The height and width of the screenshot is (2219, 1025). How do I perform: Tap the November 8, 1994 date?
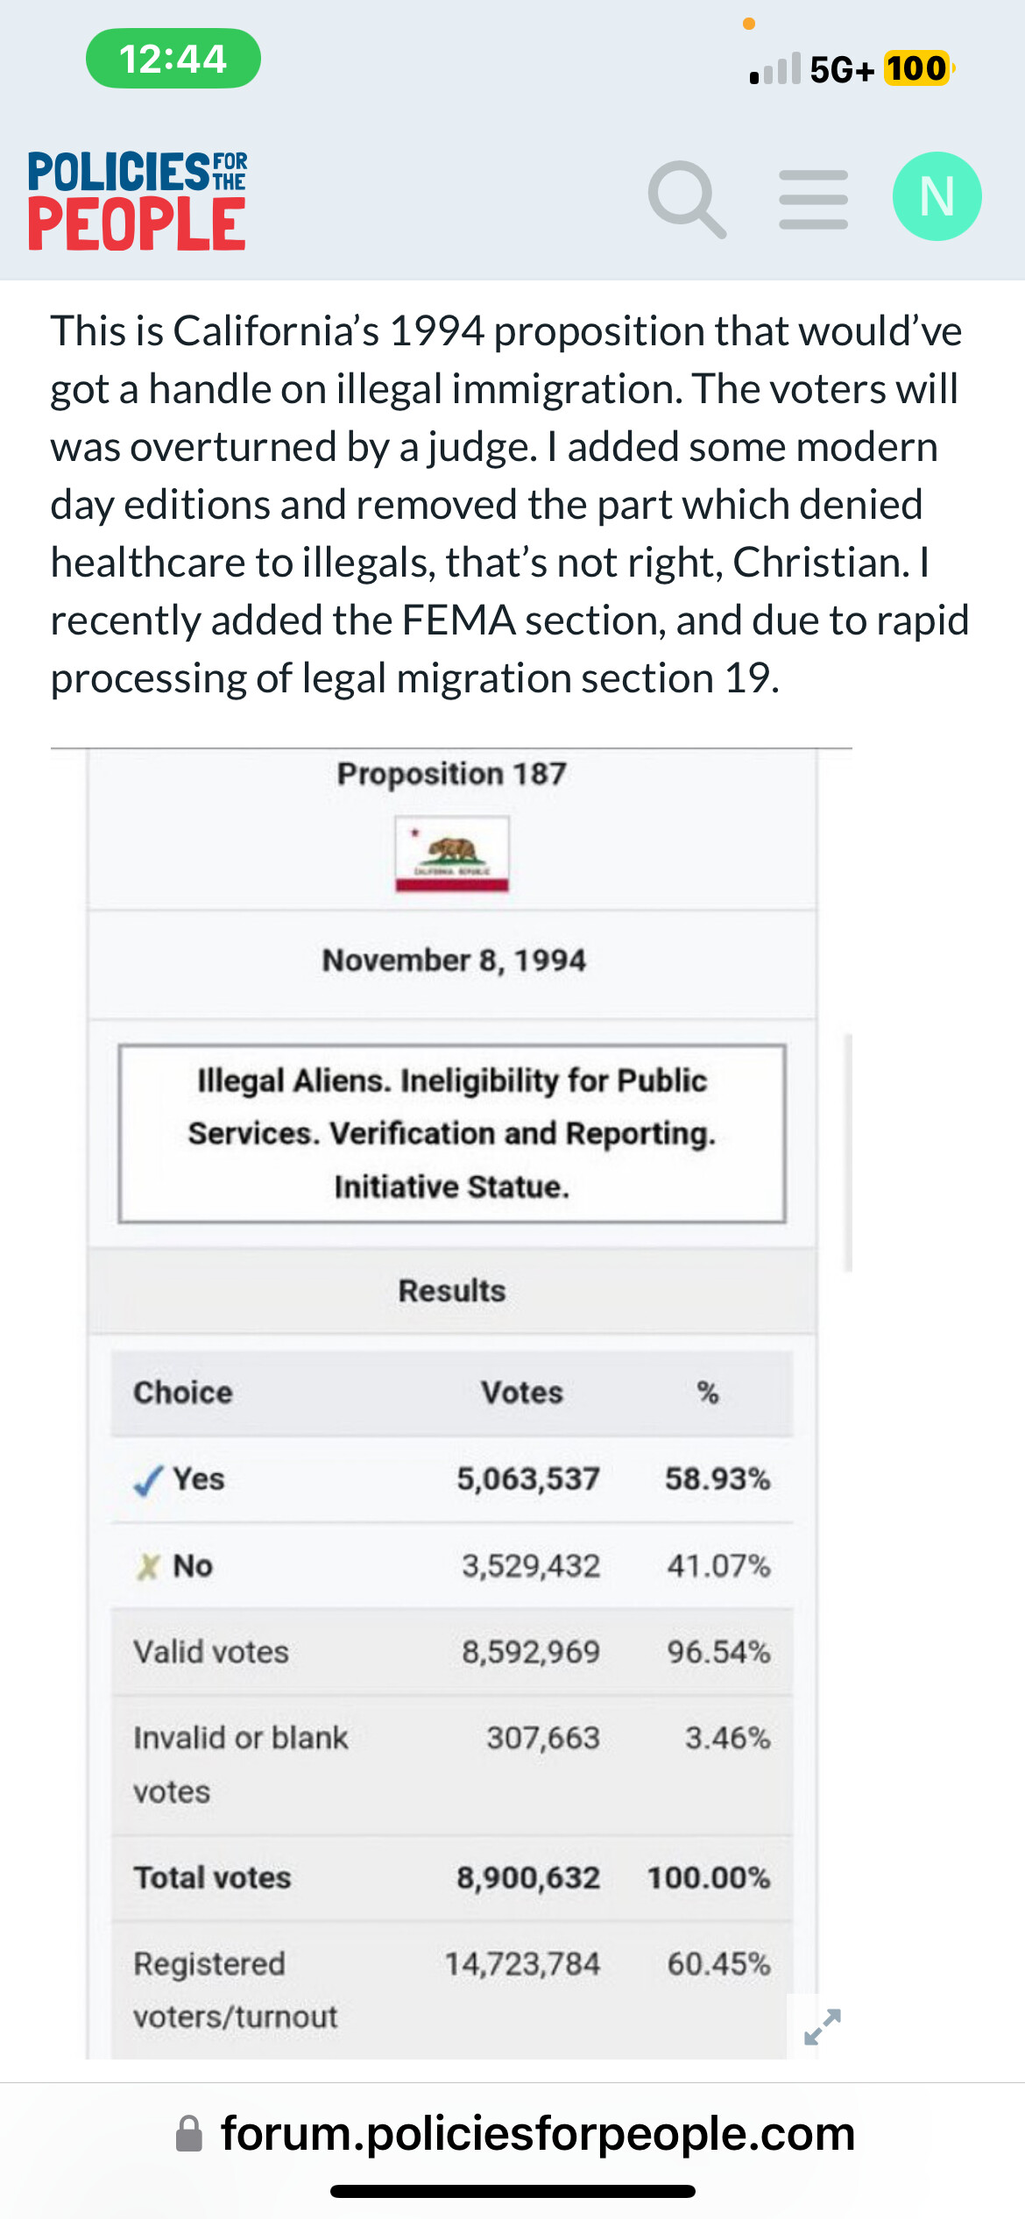coord(454,961)
